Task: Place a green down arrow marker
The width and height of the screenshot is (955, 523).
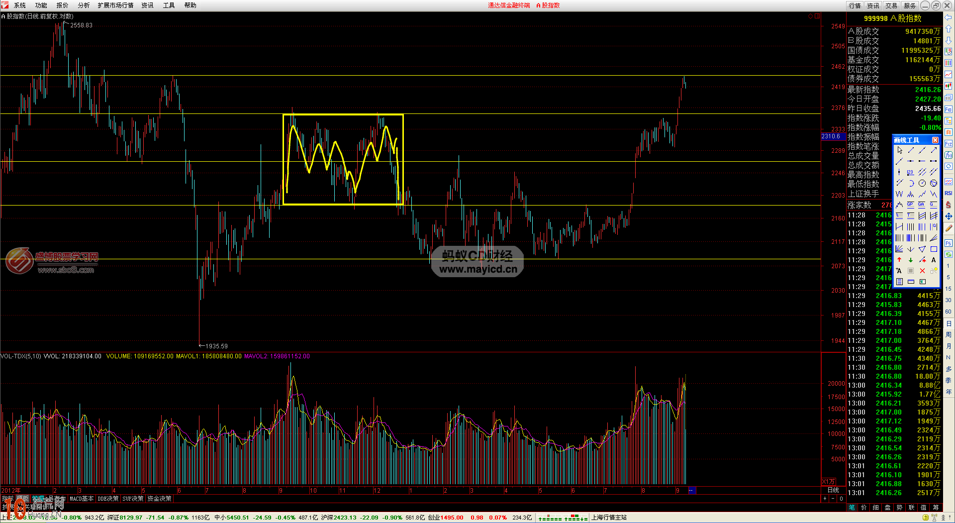Action: click(911, 260)
